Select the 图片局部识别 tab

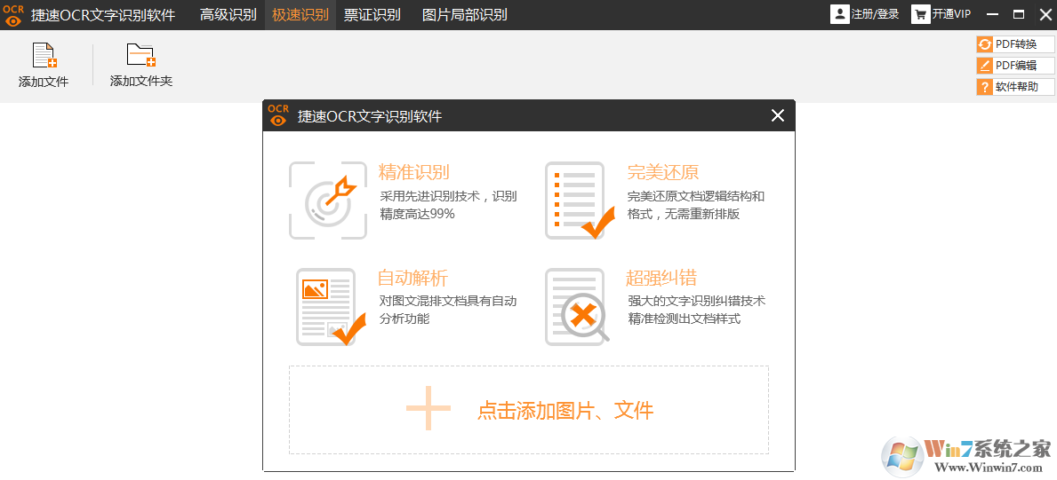(x=464, y=14)
